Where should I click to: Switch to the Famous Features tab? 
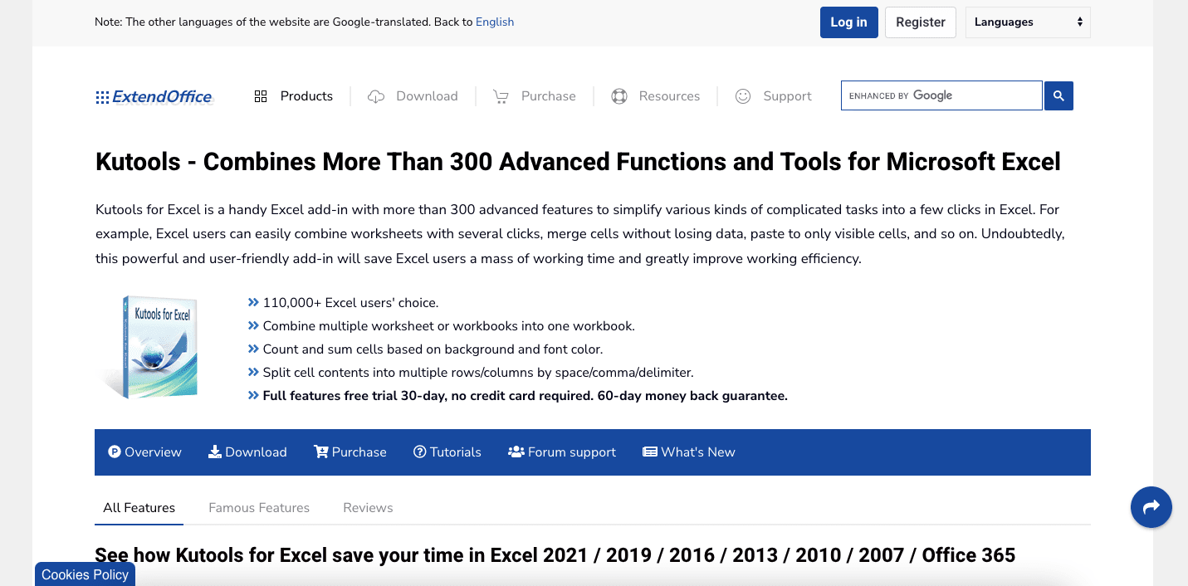[259, 508]
